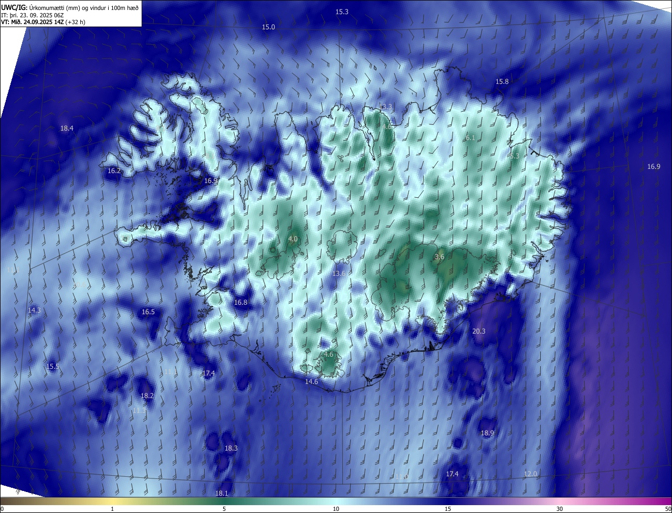Viewport: 672px width, 513px height.
Task: Click the map value label 14.6
Action: [311, 382]
